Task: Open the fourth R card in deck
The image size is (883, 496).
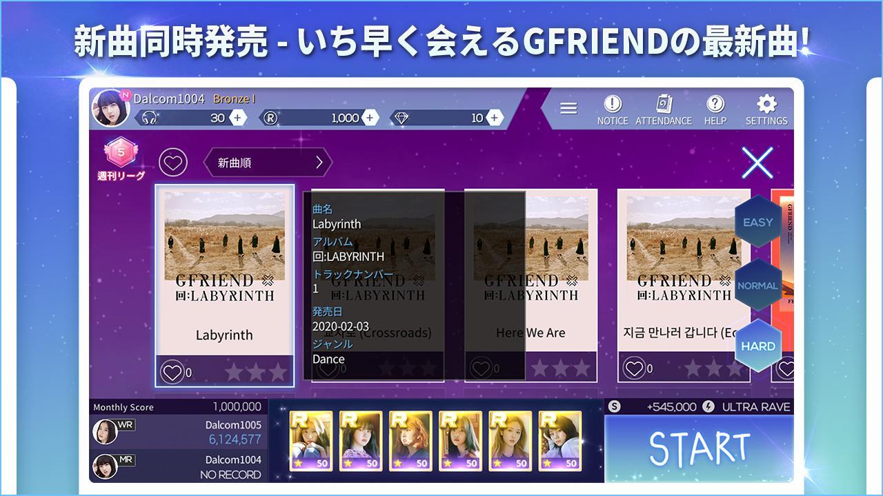Action: 460,441
